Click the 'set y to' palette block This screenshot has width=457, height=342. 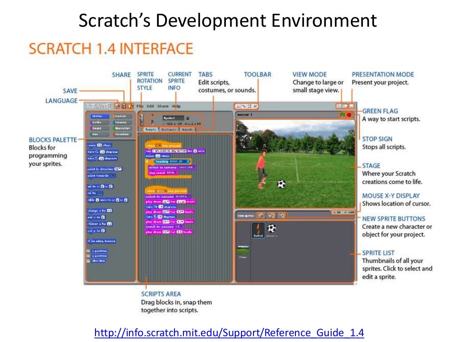pyautogui.click(x=96, y=231)
